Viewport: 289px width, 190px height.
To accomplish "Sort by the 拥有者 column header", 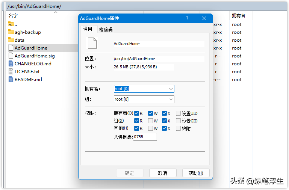I will click(239, 16).
